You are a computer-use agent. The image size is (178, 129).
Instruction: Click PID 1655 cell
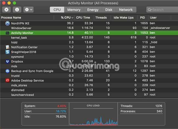pos(144,23)
